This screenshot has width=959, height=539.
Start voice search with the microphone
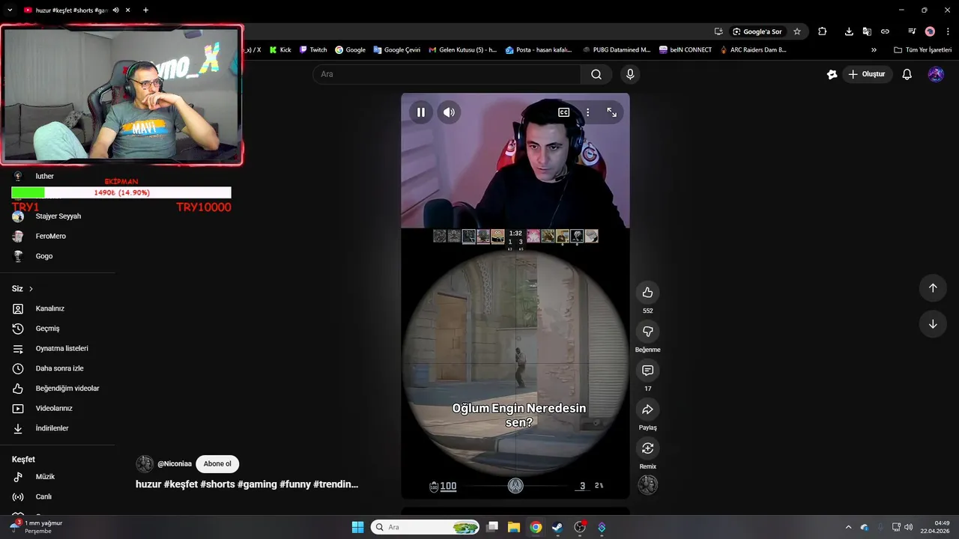(630, 74)
